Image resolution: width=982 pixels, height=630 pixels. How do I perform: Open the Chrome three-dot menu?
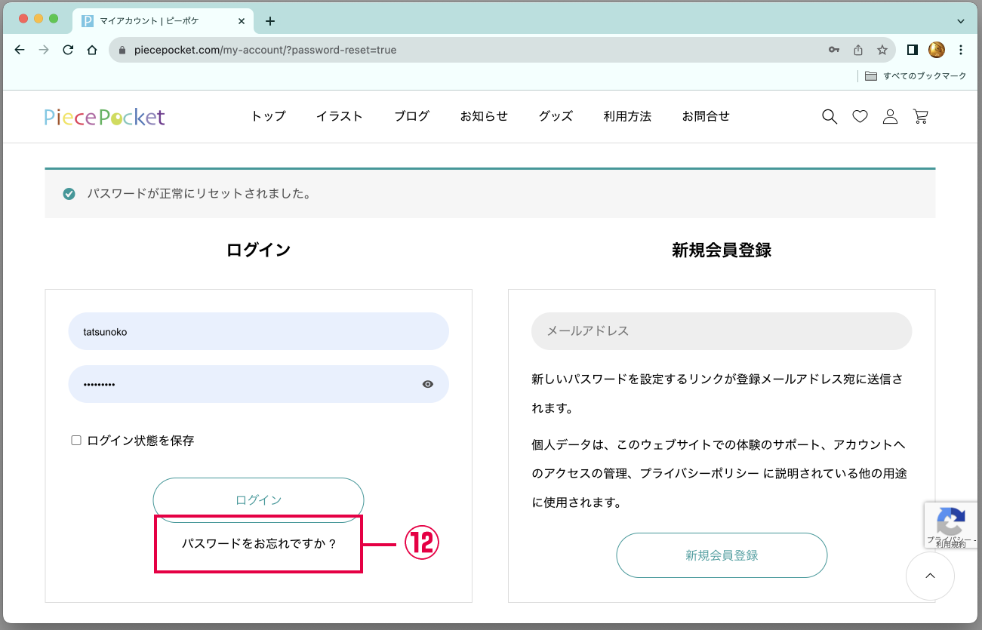pos(961,50)
